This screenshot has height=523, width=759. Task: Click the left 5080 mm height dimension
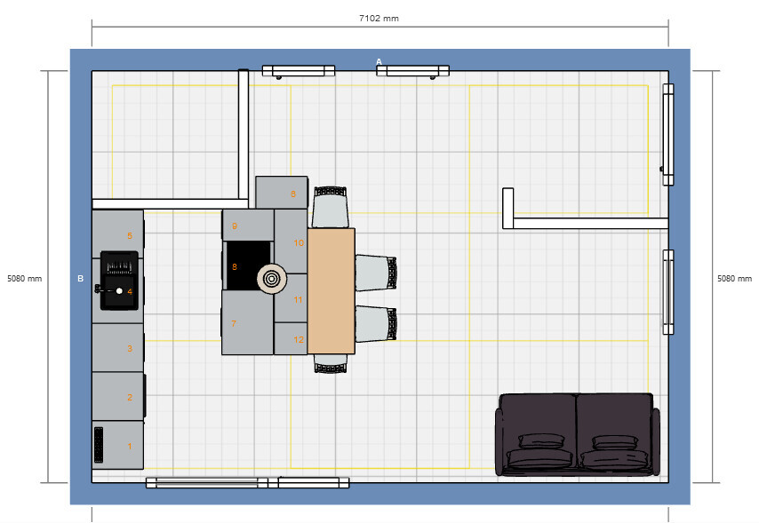(24, 278)
